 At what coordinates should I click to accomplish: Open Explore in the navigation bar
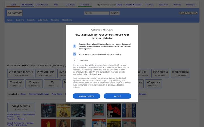20,20
